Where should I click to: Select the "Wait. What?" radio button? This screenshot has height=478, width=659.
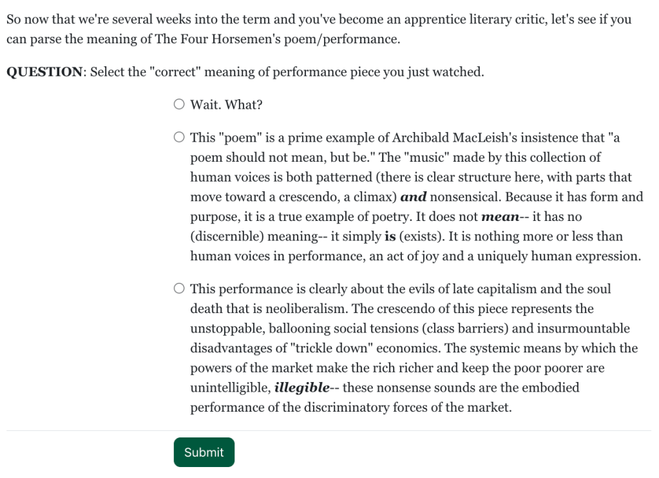click(179, 104)
